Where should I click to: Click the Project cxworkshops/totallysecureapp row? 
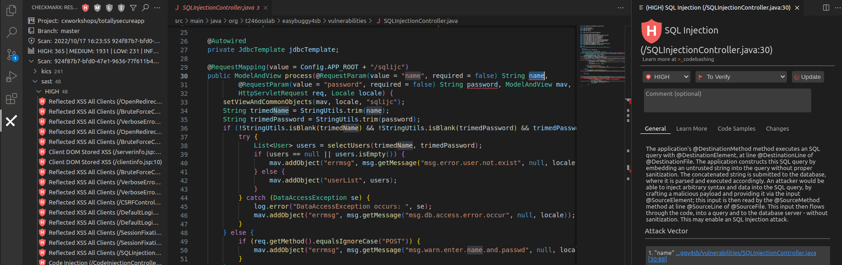pos(95,21)
